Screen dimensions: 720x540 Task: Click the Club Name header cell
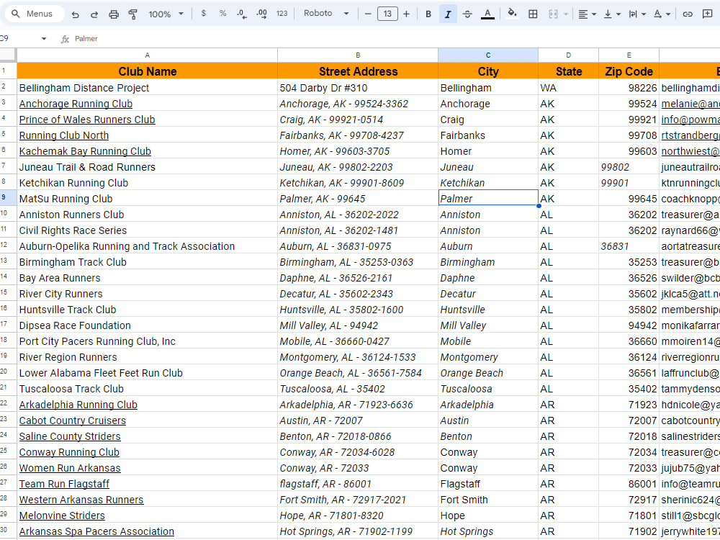[x=148, y=71]
